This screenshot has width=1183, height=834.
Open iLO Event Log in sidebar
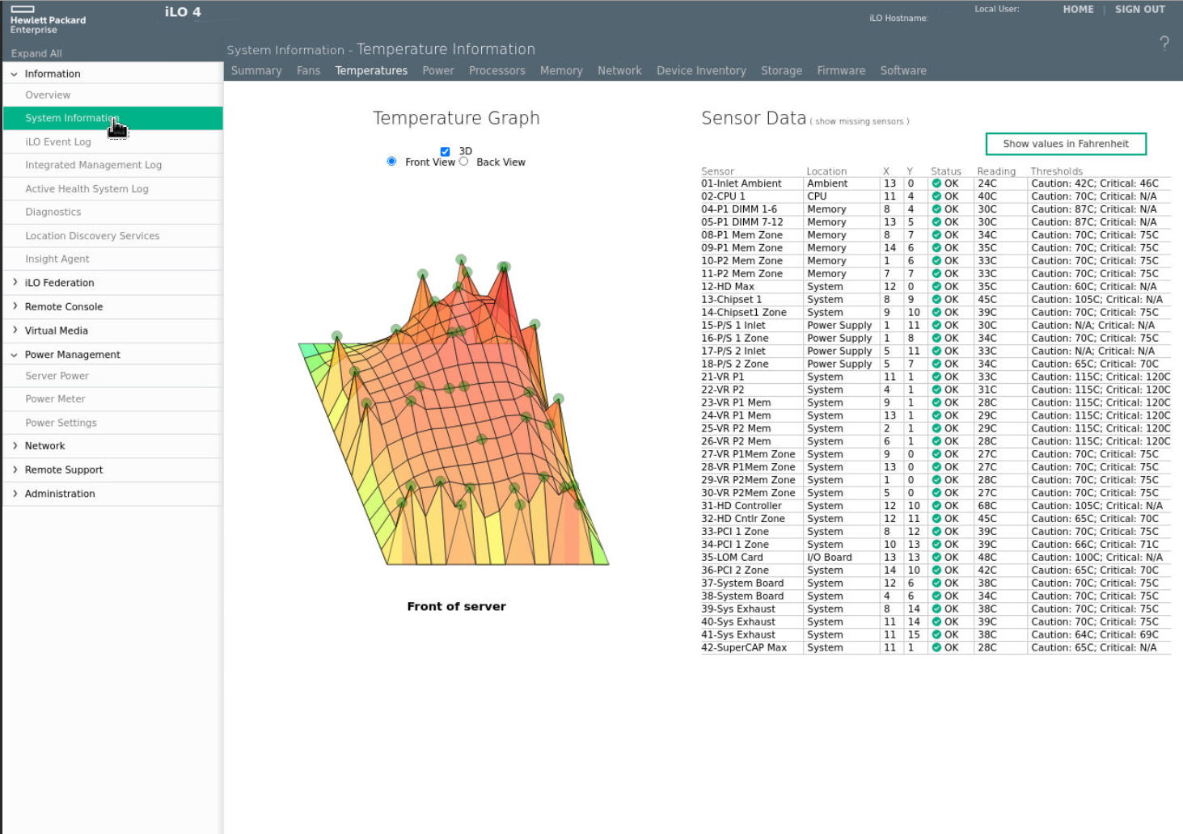pos(58,142)
